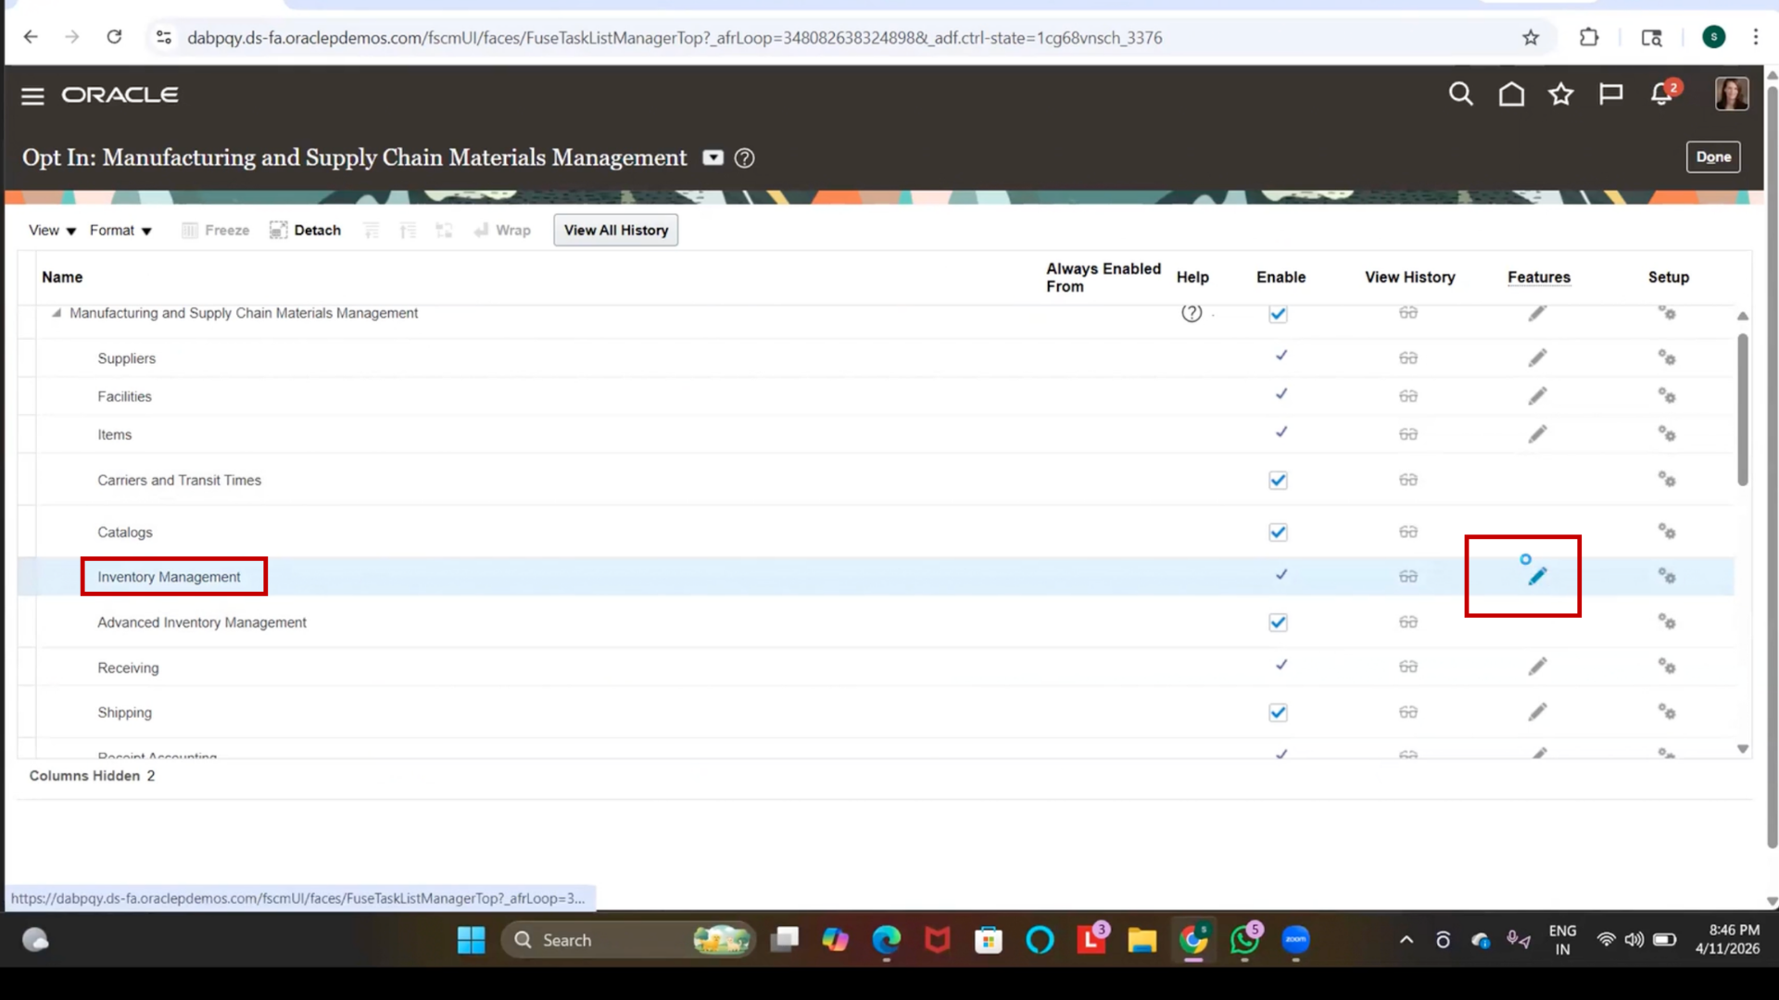Toggle Enable checkbox for Carriers and Transit Times

(x=1278, y=481)
